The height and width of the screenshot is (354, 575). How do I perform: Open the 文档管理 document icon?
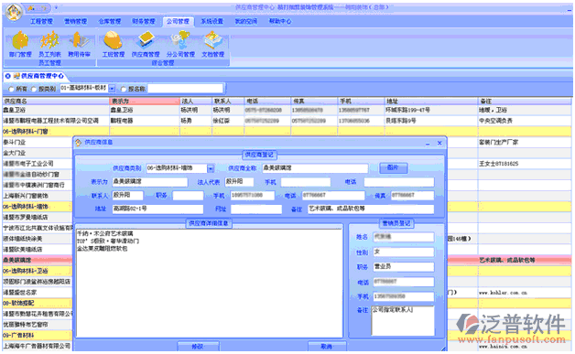(x=213, y=44)
